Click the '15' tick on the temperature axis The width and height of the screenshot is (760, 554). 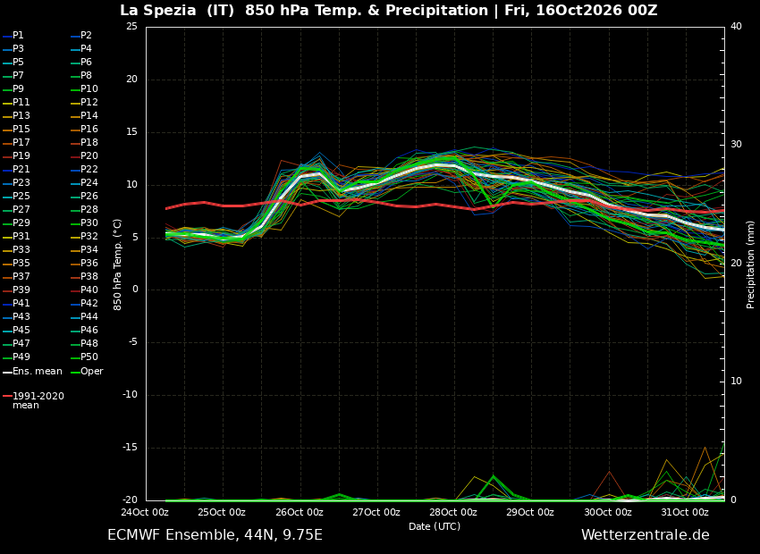click(131, 131)
